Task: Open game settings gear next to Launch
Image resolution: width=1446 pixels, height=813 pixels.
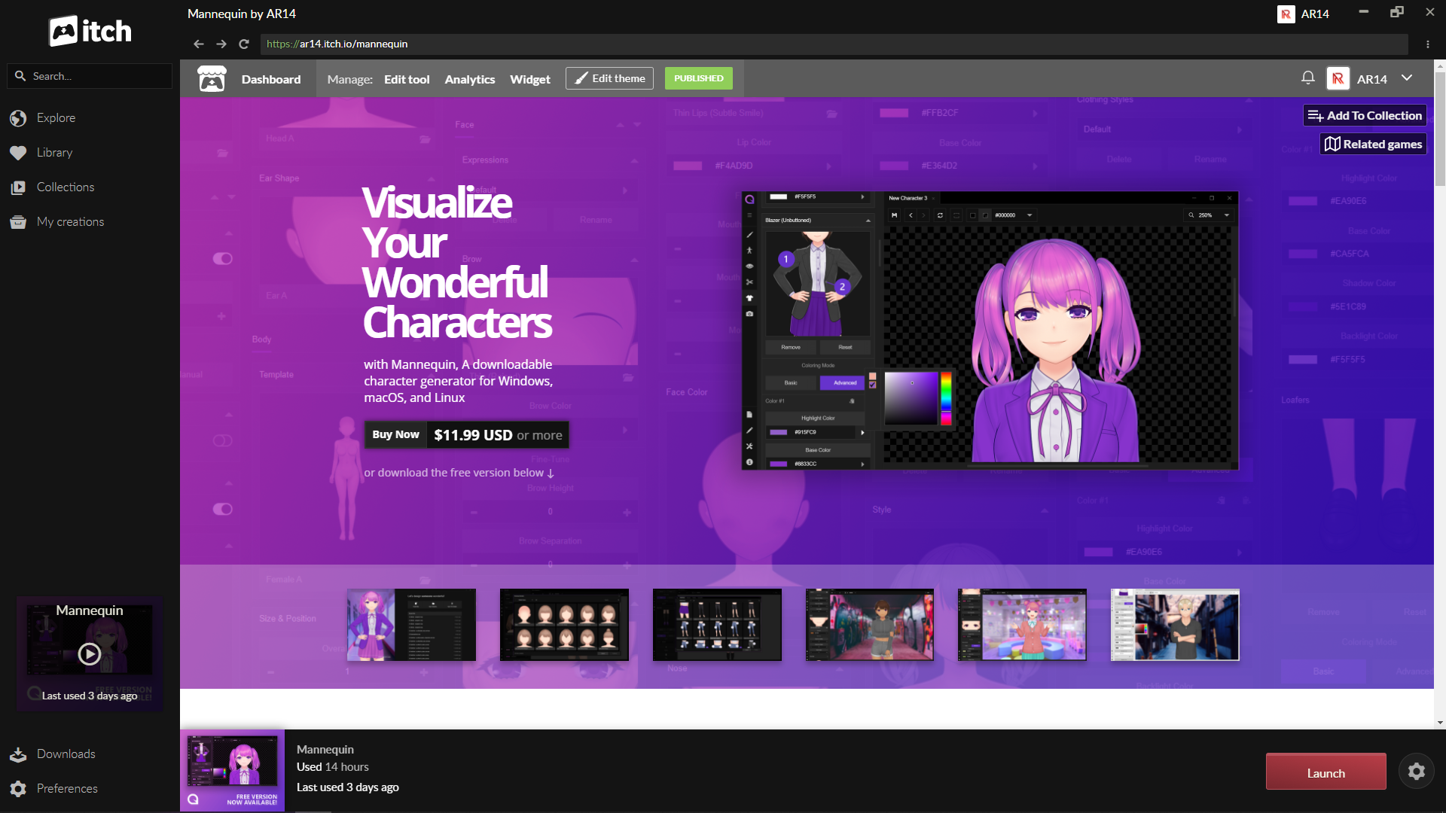Action: [x=1417, y=772]
